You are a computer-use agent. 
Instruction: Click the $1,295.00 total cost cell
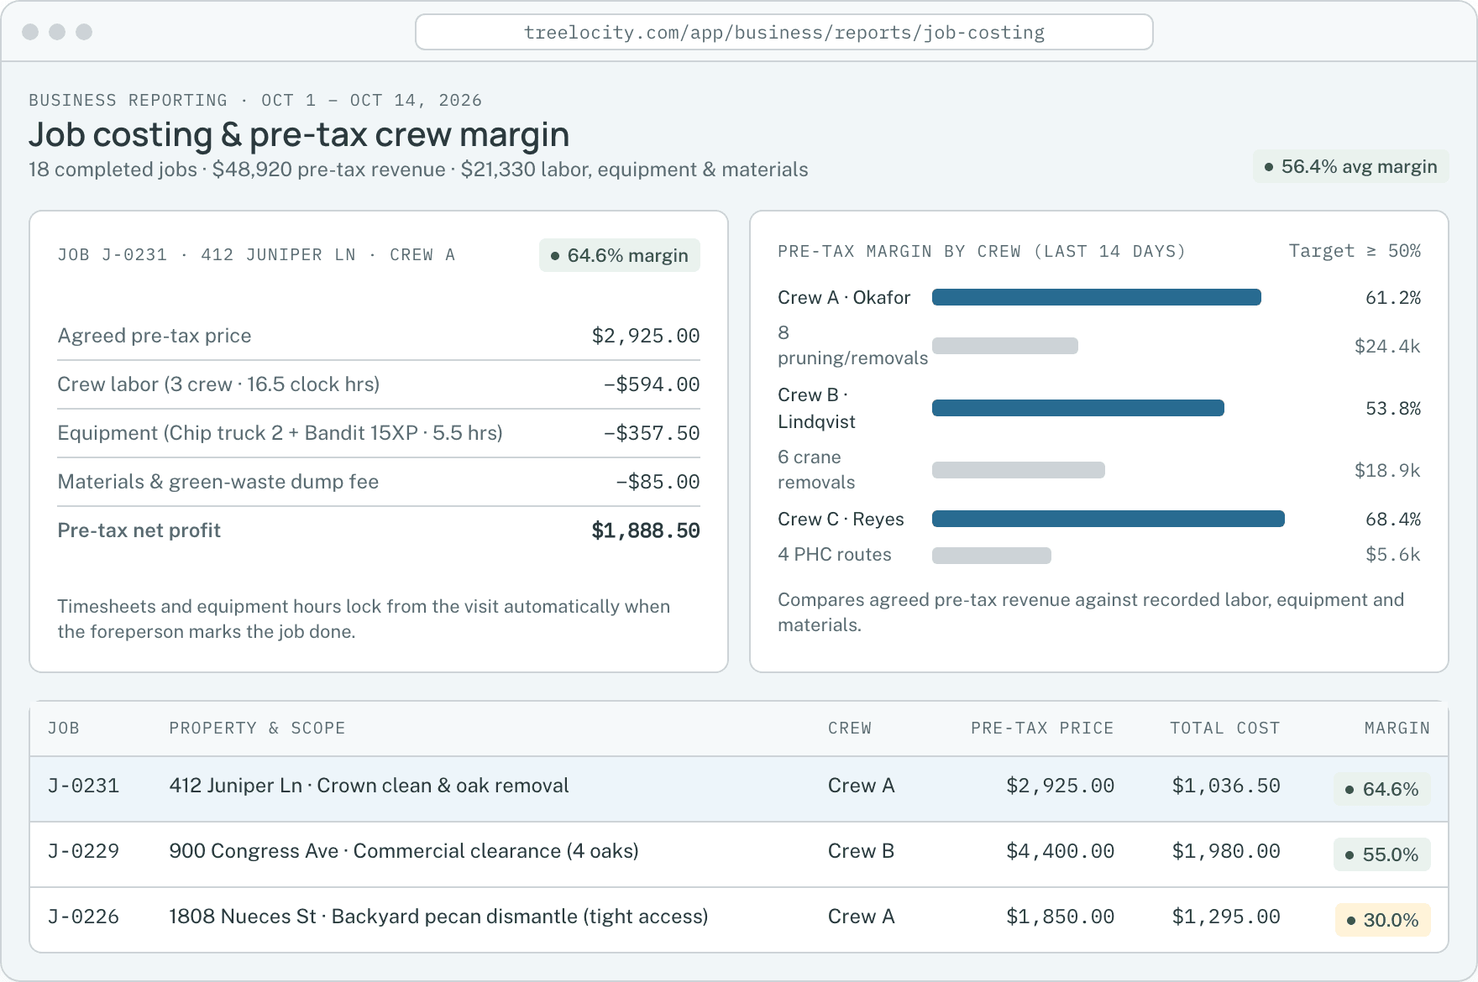(1226, 917)
